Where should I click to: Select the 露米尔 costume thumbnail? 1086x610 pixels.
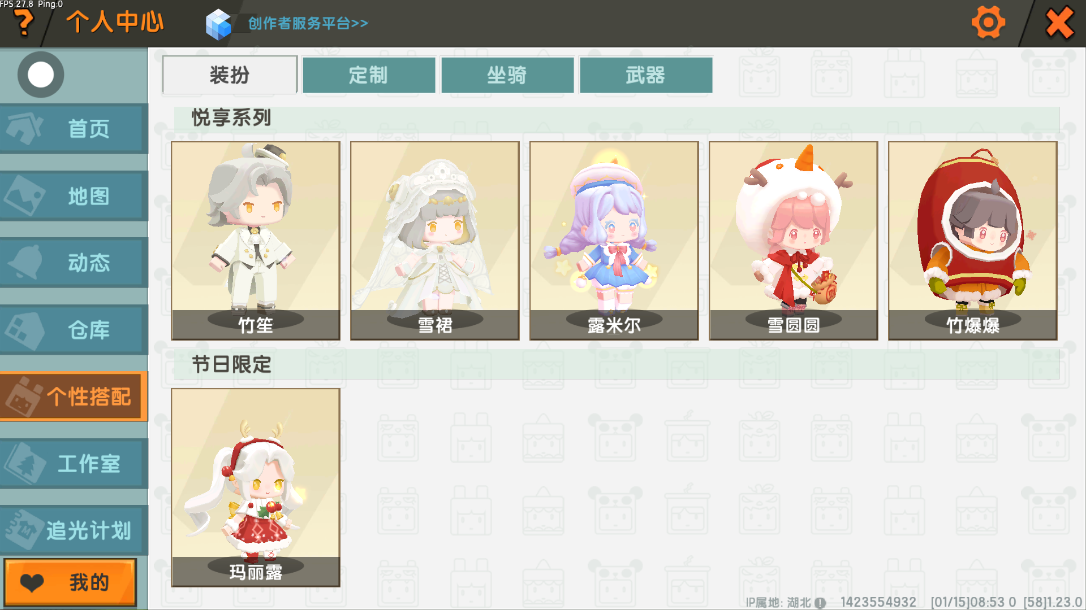coord(614,241)
